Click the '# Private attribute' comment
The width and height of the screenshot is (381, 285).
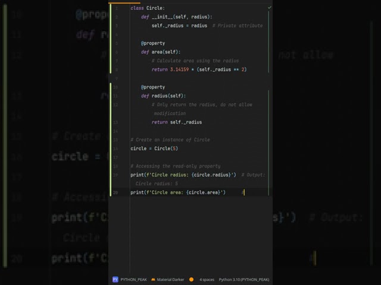(x=238, y=26)
